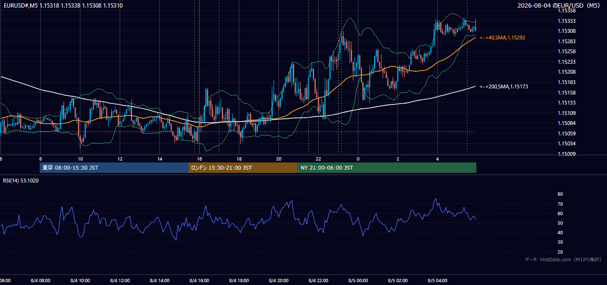The width and height of the screenshot is (607, 285).
Task: Click the 40 SMA label reading 1.15292
Action: click(503, 38)
